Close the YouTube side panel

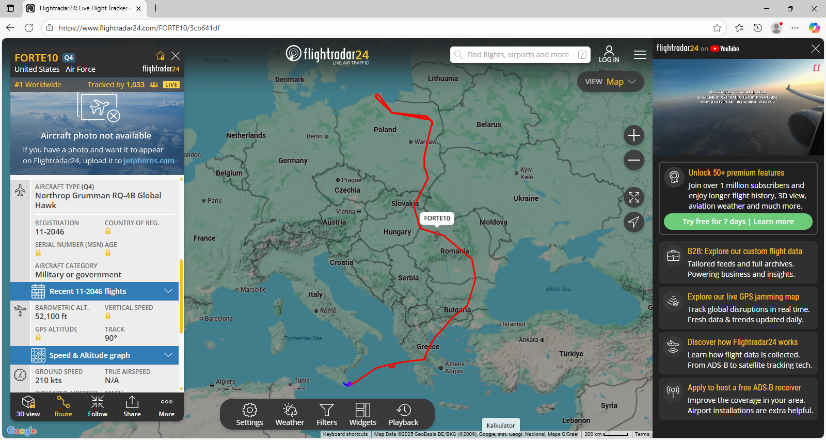pos(815,49)
